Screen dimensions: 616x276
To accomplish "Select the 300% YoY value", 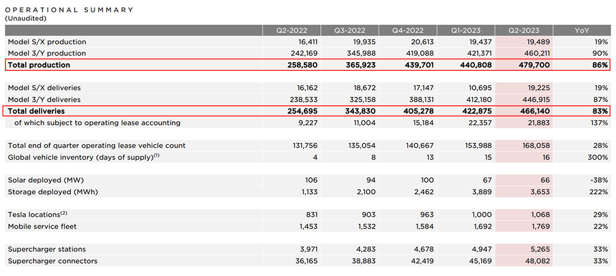I will point(599,157).
